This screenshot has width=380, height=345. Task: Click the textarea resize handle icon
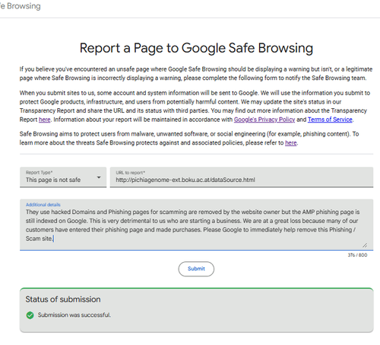pyautogui.click(x=365, y=245)
